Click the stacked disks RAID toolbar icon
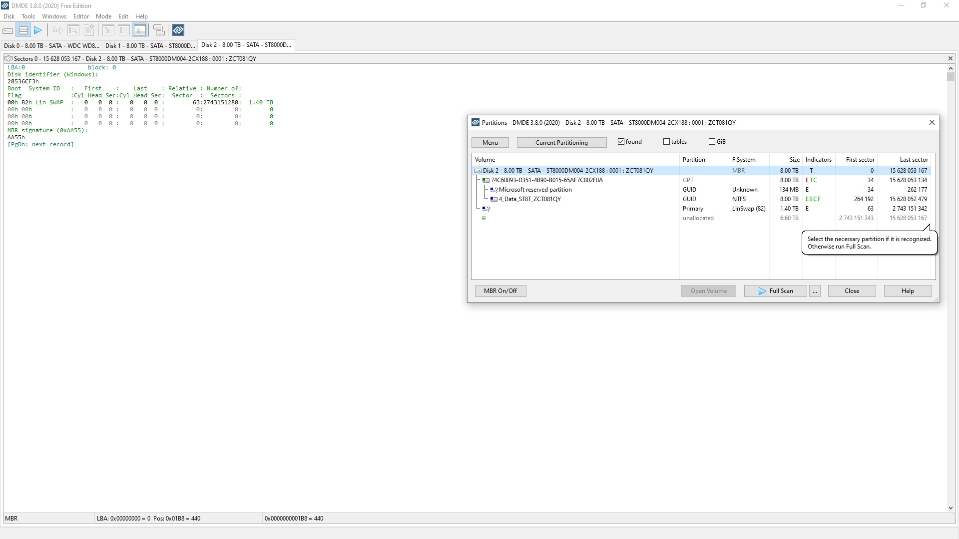 point(159,30)
